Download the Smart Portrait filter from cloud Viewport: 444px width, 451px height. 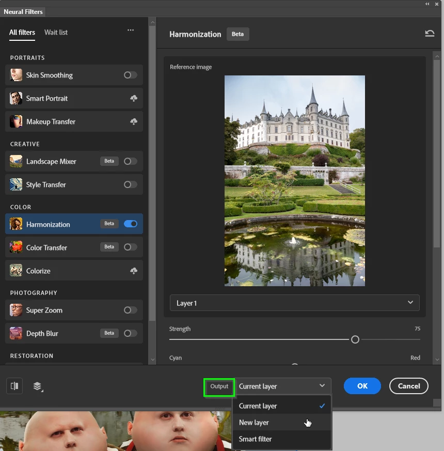tap(134, 98)
